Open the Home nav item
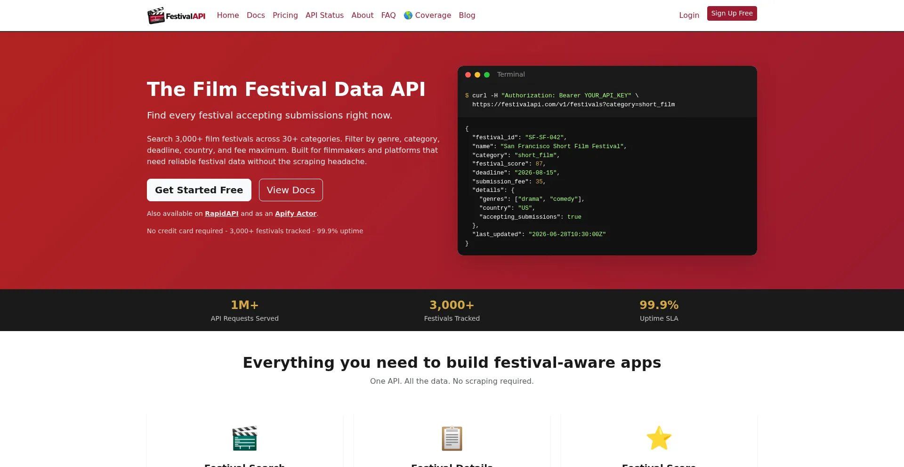 pyautogui.click(x=228, y=16)
